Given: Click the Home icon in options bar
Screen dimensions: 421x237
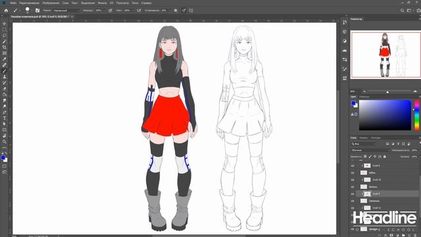Looking at the screenshot, I should [x=6, y=11].
